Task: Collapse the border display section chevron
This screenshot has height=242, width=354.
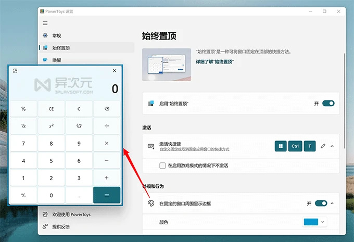Action: click(x=332, y=203)
